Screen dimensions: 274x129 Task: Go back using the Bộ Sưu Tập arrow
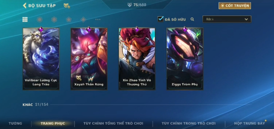pyautogui.click(x=25, y=6)
